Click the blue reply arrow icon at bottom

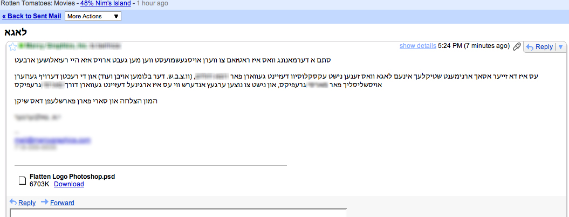(13, 202)
